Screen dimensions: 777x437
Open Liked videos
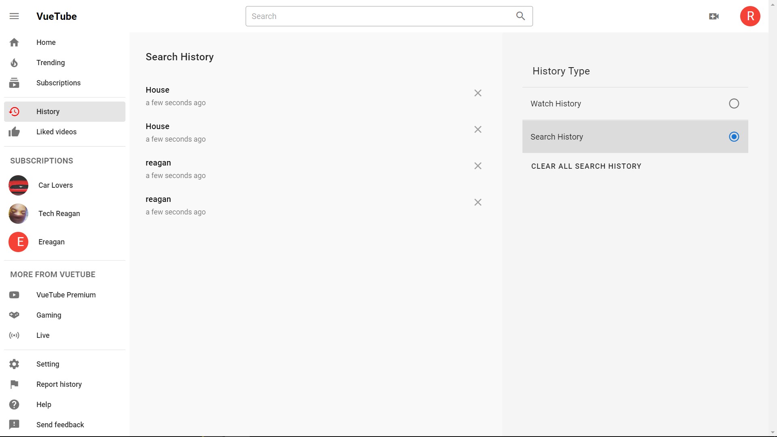pos(56,132)
